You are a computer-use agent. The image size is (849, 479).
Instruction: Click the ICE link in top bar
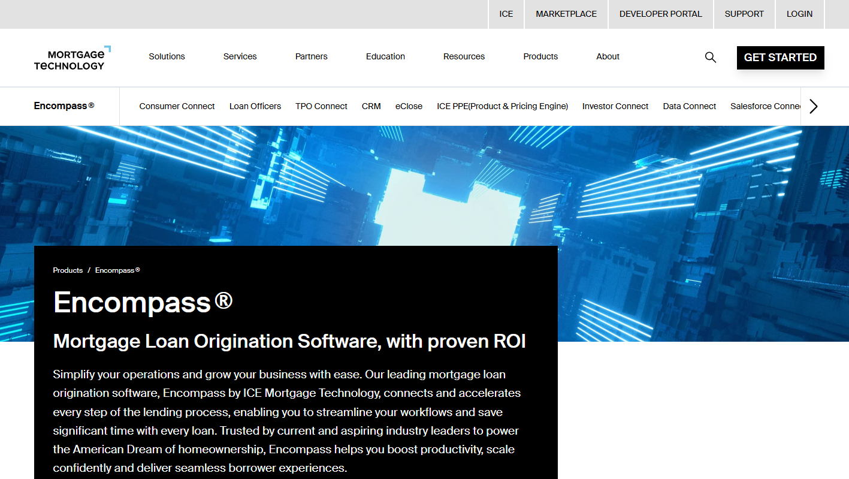point(506,14)
